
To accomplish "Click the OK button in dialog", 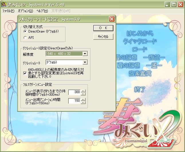I will point(103,28).
